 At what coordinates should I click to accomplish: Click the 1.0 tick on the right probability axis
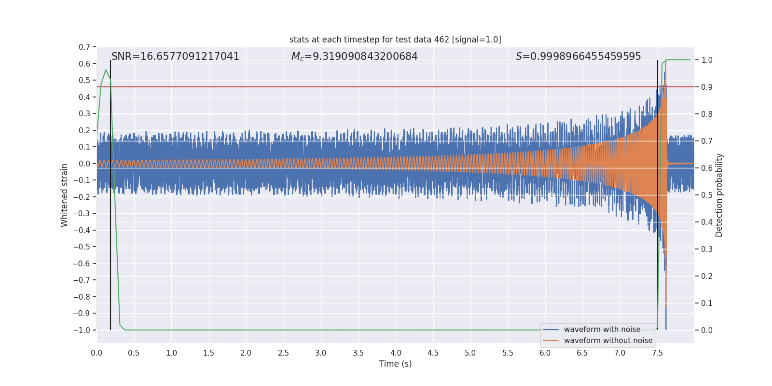(707, 60)
